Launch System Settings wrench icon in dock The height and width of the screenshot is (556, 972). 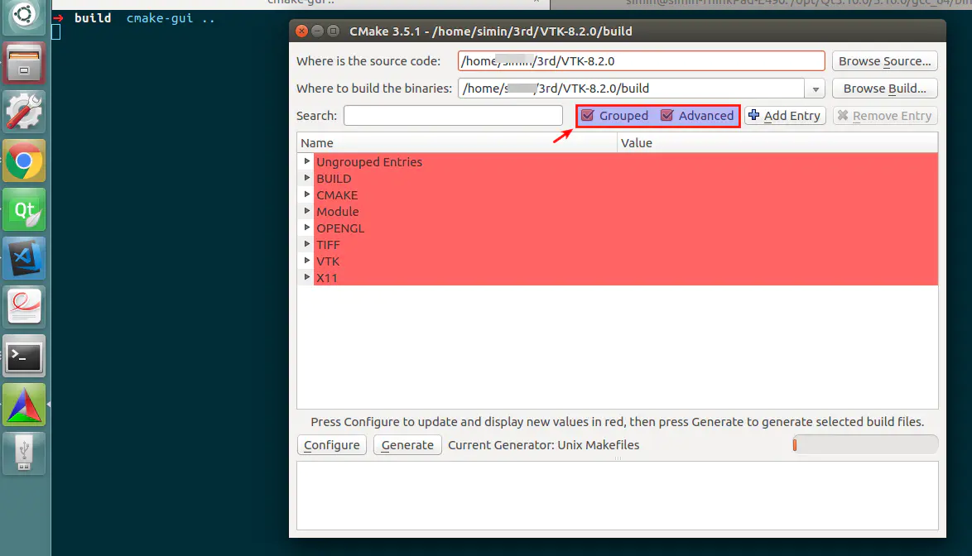[24, 112]
